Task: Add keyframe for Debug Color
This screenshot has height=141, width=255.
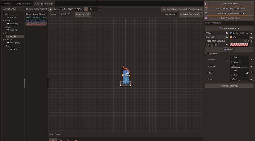Action: (251, 45)
